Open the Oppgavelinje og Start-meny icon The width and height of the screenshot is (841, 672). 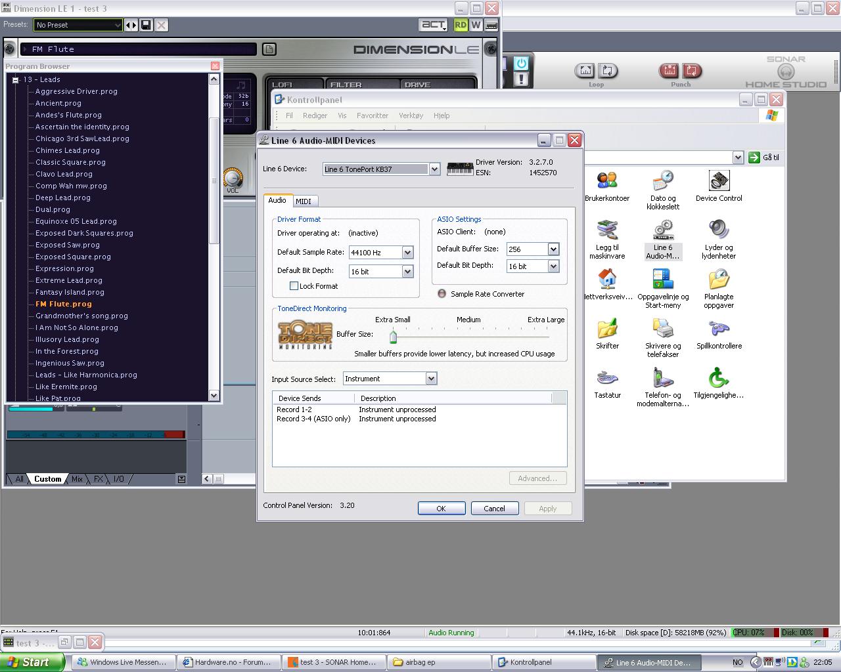coord(663,289)
